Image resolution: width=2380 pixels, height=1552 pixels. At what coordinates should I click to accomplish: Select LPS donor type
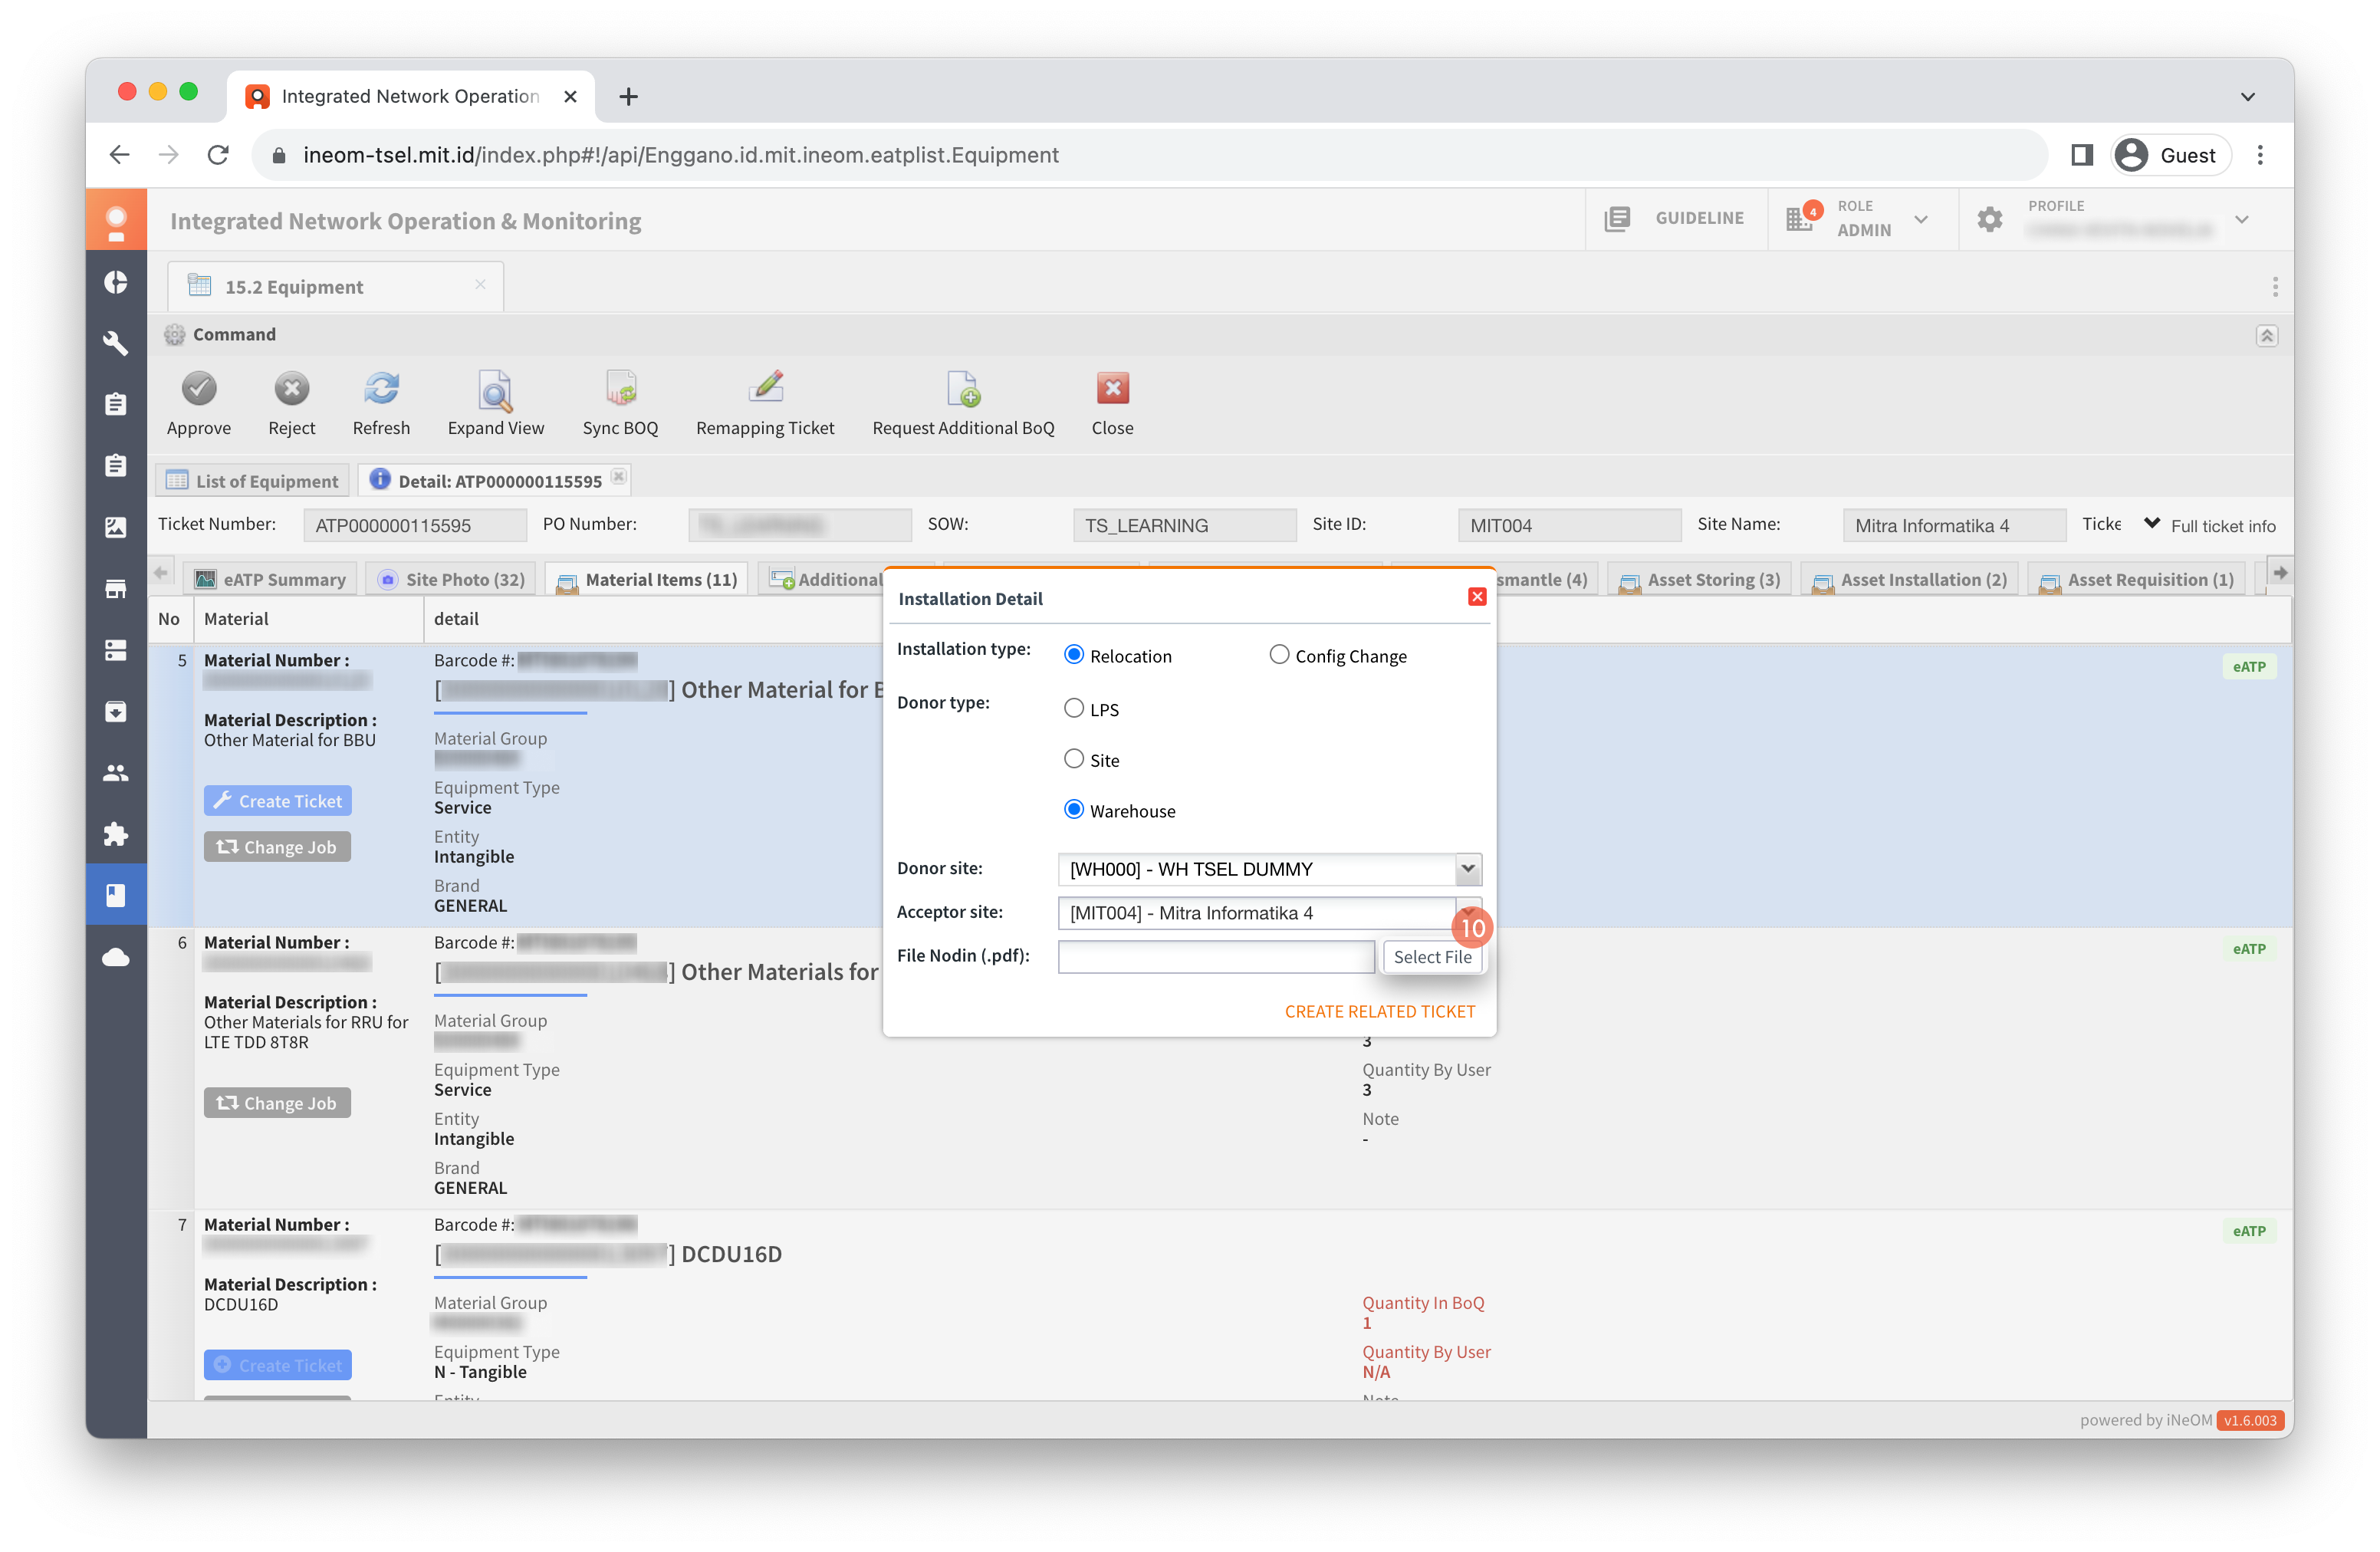point(1073,709)
